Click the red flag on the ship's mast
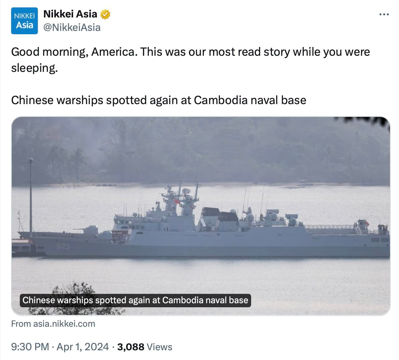Viewport: 399px width, 360px height. click(177, 201)
